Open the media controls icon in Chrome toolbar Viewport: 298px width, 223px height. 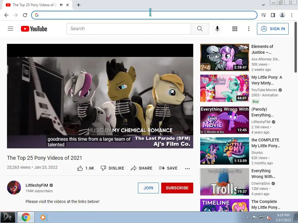(264, 15)
